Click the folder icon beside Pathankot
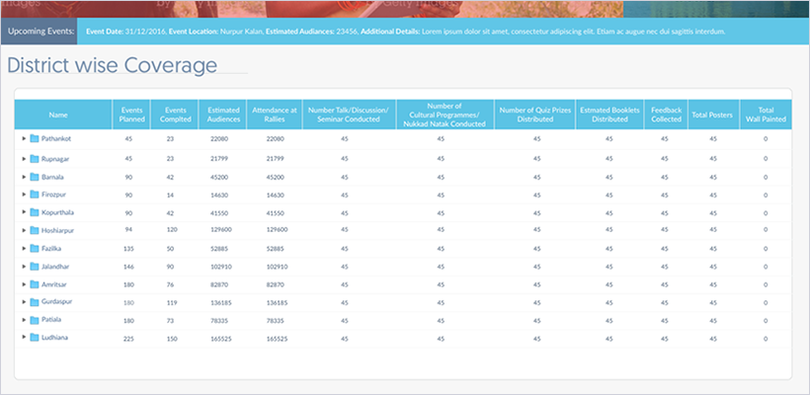The width and height of the screenshot is (810, 395). coord(35,139)
